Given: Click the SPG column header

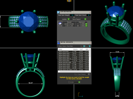Looking at the screenshot, I should click(87, 49).
